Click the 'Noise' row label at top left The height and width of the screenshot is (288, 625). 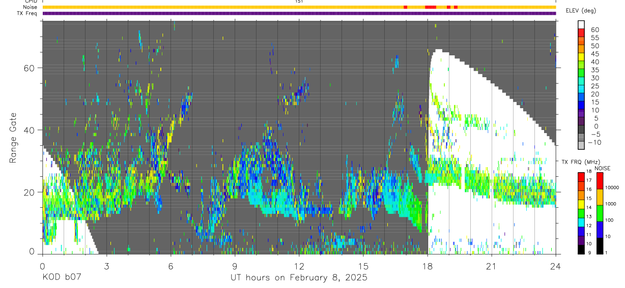(x=30, y=7)
